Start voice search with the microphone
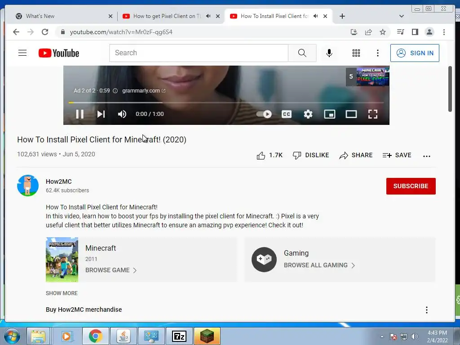The width and height of the screenshot is (460, 345). point(329,53)
